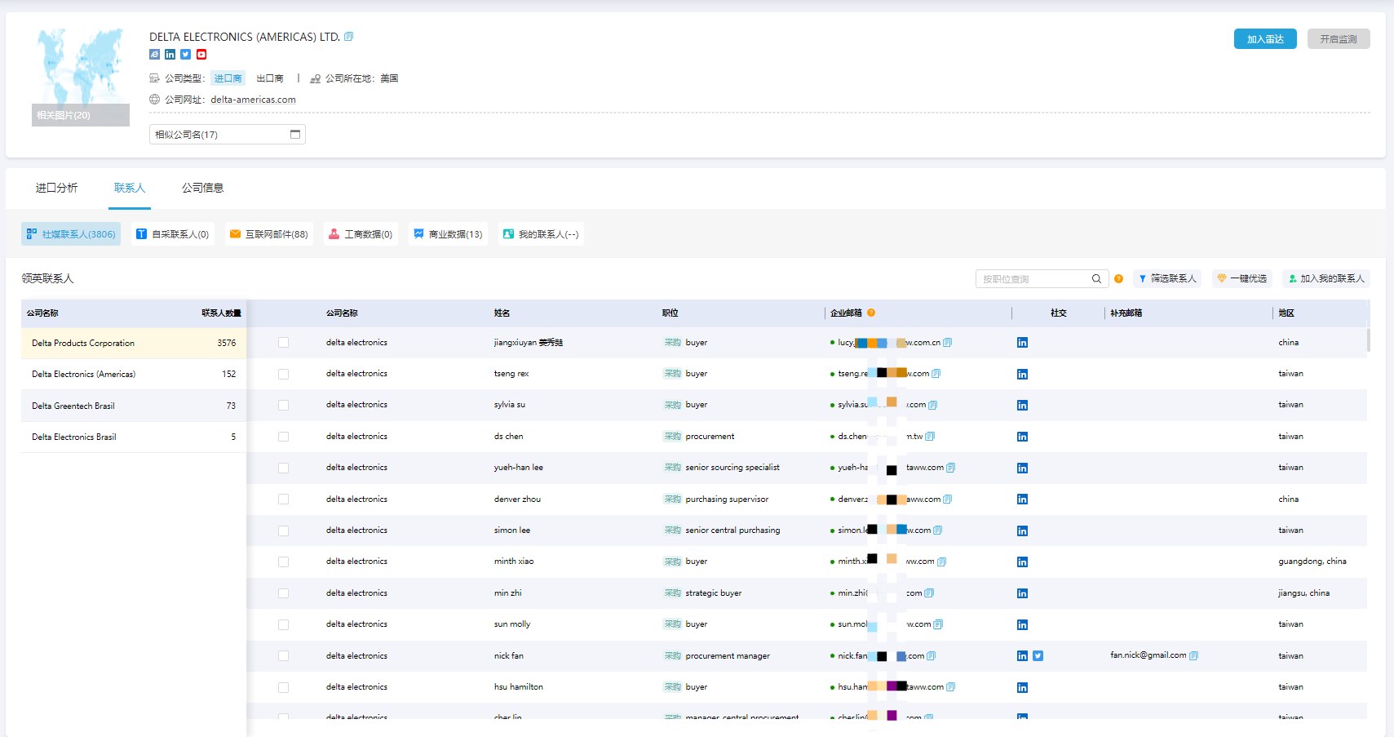Expand the 相似公司名(17) dropdown

click(227, 135)
